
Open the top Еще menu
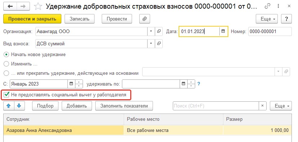267,19
